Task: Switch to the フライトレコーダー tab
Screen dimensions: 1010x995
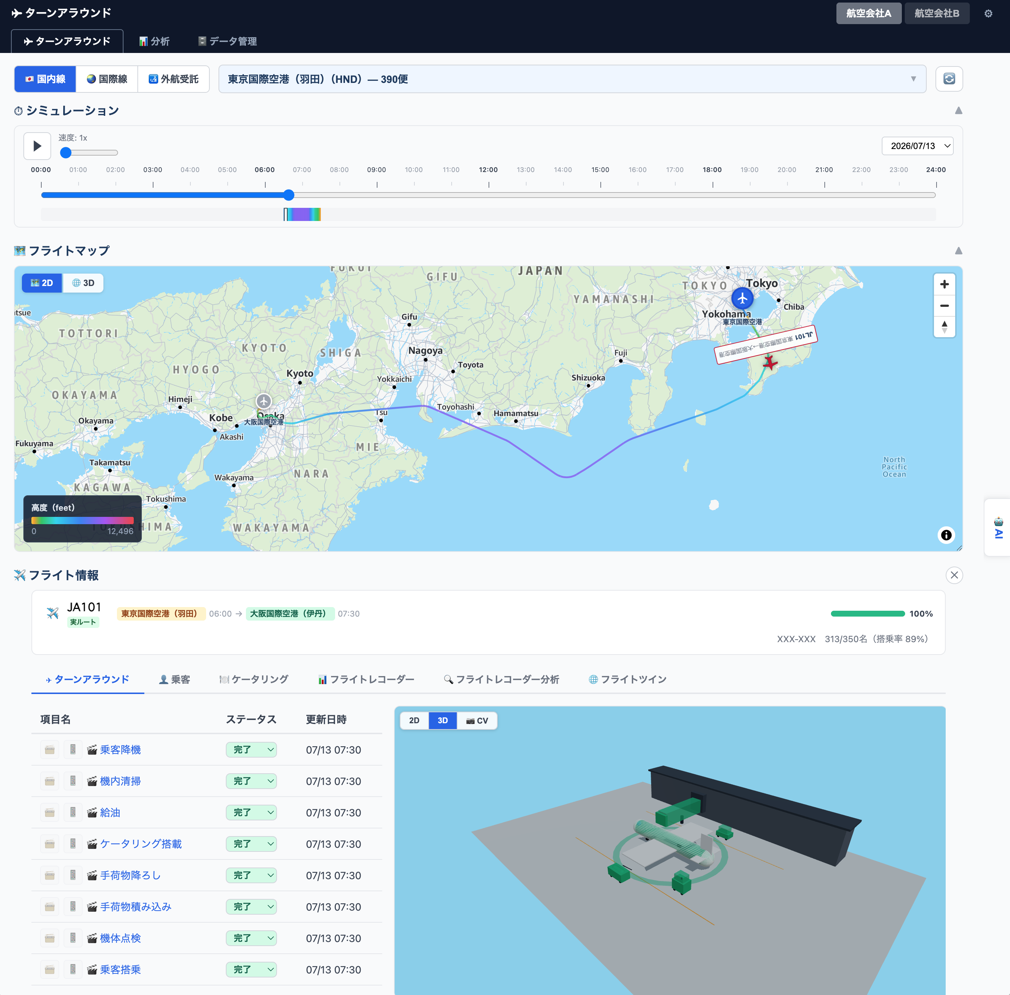Action: click(x=366, y=679)
